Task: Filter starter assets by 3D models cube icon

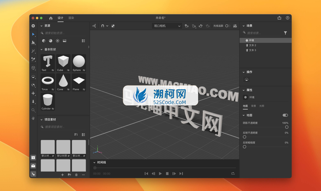Action: coord(44,41)
